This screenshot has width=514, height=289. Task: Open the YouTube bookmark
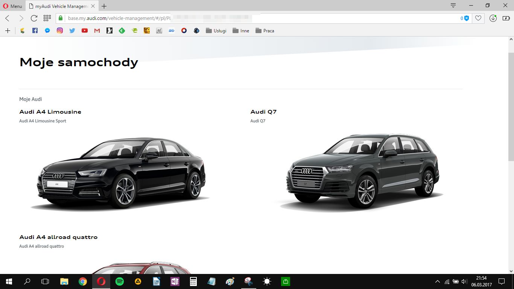pos(85,31)
